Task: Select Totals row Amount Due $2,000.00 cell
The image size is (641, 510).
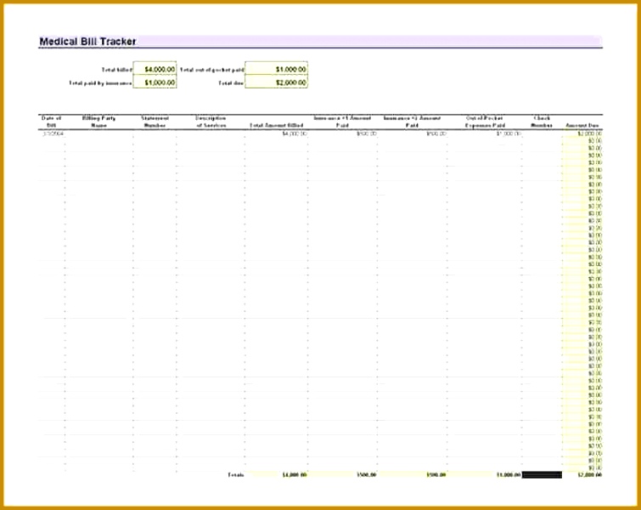Action: pyautogui.click(x=582, y=475)
